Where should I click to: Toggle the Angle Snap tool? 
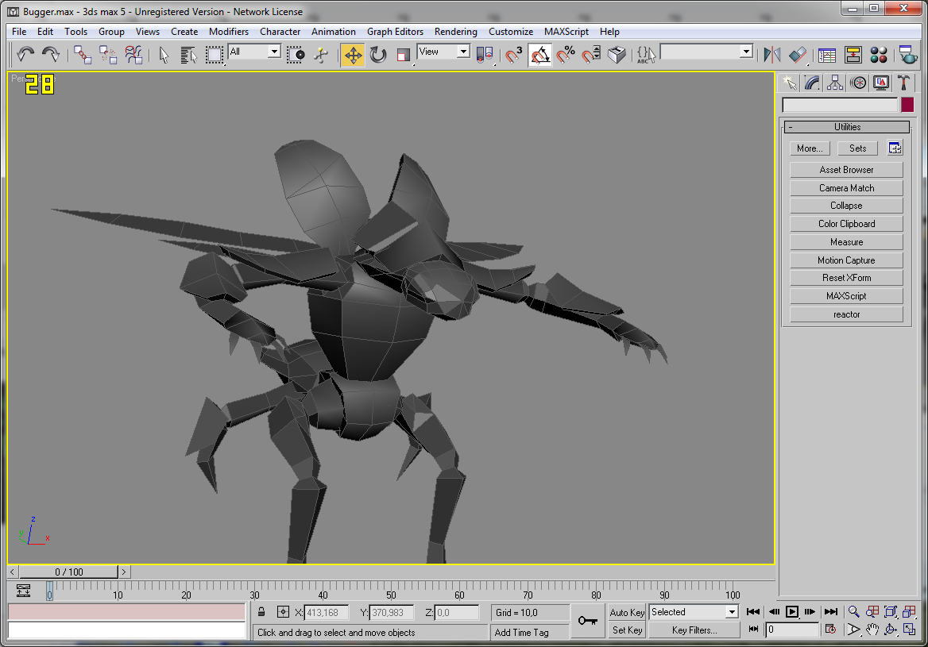[539, 55]
